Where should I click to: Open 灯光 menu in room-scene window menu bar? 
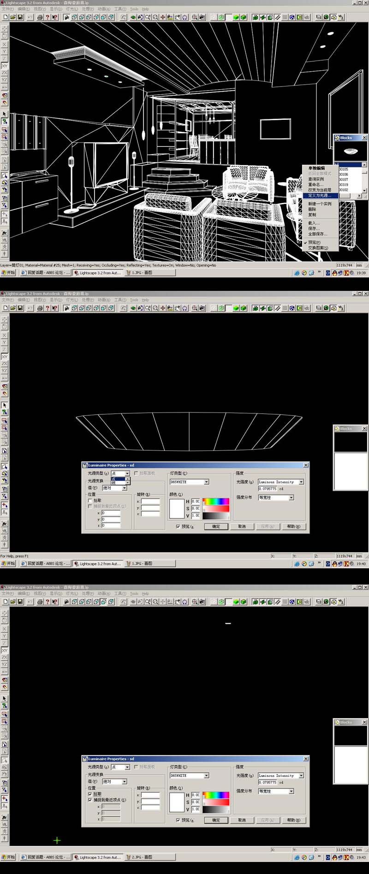tap(71, 9)
